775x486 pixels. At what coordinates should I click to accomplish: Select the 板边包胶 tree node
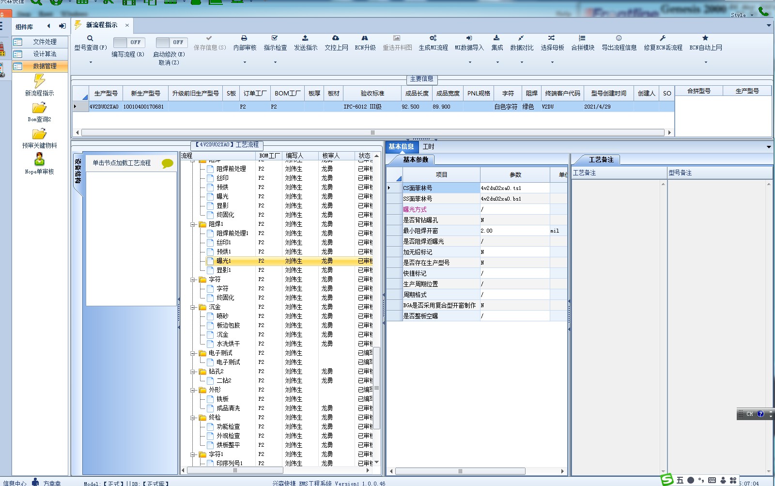[x=228, y=326]
